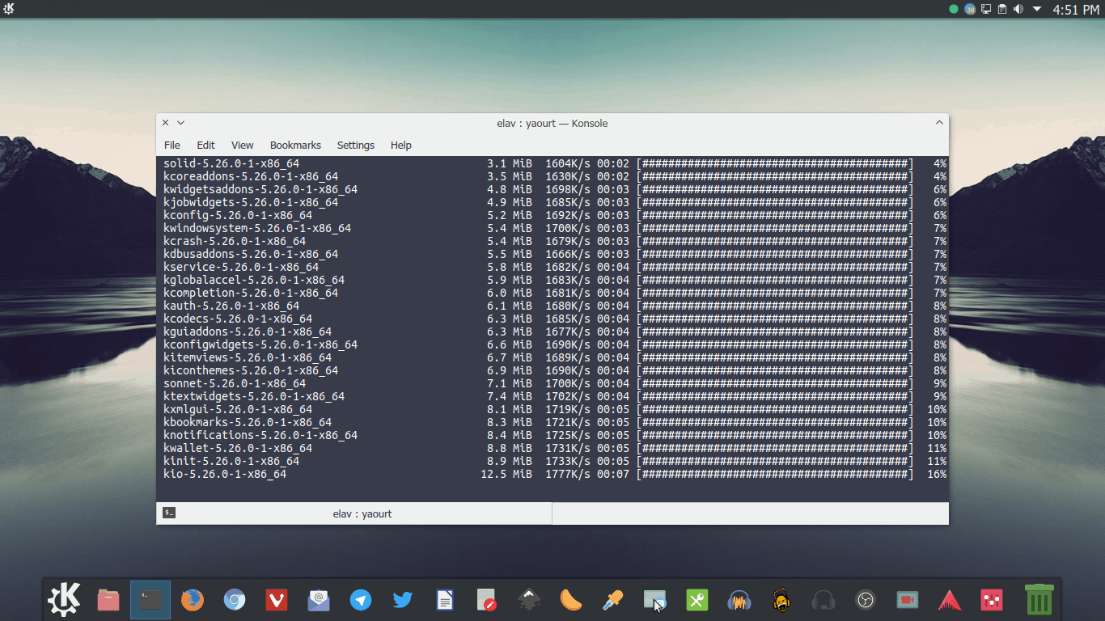Open the Twitter client
Viewport: 1105px width, 621px height.
pos(403,600)
